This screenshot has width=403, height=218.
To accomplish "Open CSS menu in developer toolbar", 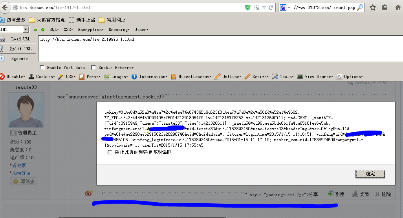I will (67, 76).
